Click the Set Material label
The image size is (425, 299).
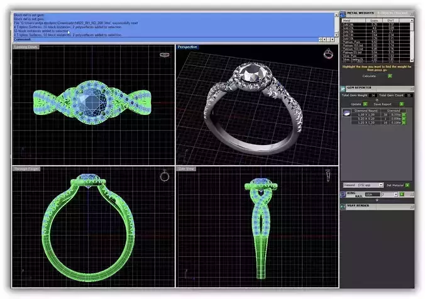tap(395, 185)
